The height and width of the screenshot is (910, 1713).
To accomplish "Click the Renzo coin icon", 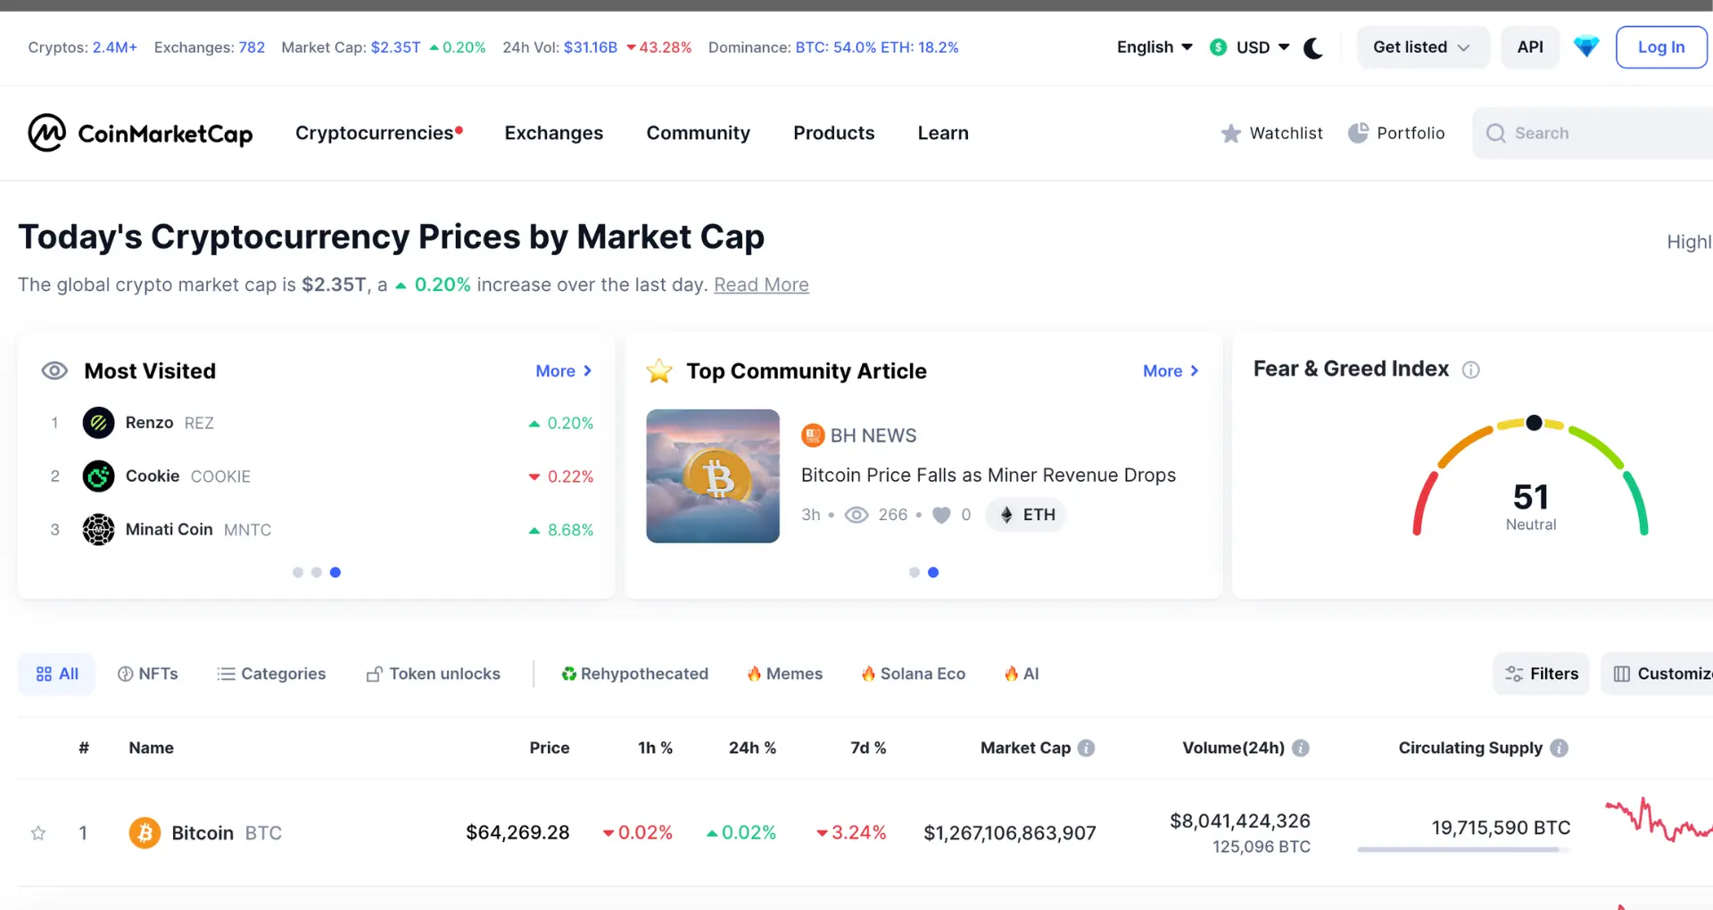I will tap(98, 423).
